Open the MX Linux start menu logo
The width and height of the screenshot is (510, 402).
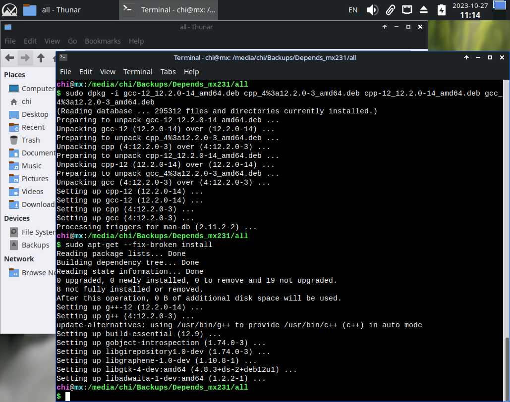click(x=9, y=10)
